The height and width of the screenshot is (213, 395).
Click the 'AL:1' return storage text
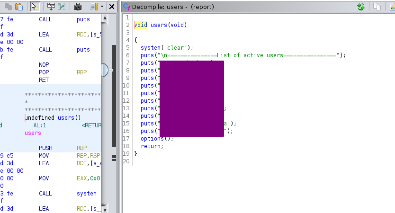point(40,125)
